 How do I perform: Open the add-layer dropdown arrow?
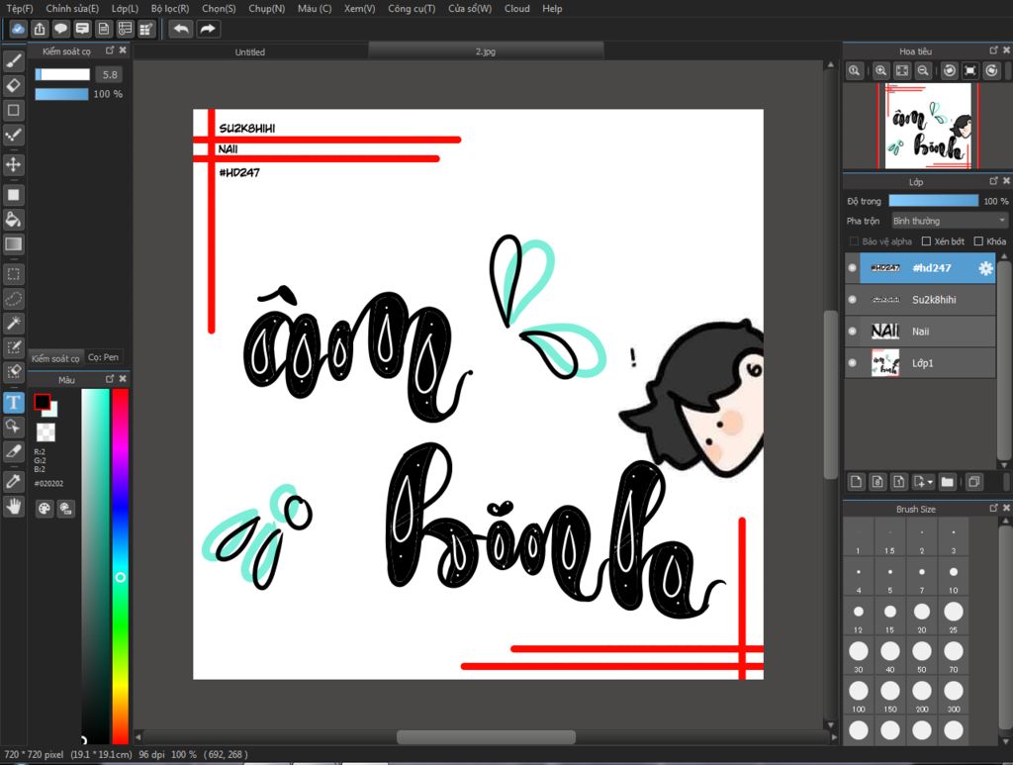[930, 482]
